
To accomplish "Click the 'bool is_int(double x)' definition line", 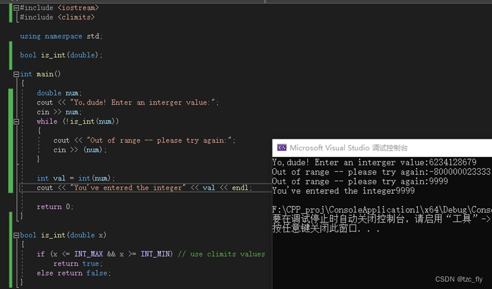I will [63, 235].
